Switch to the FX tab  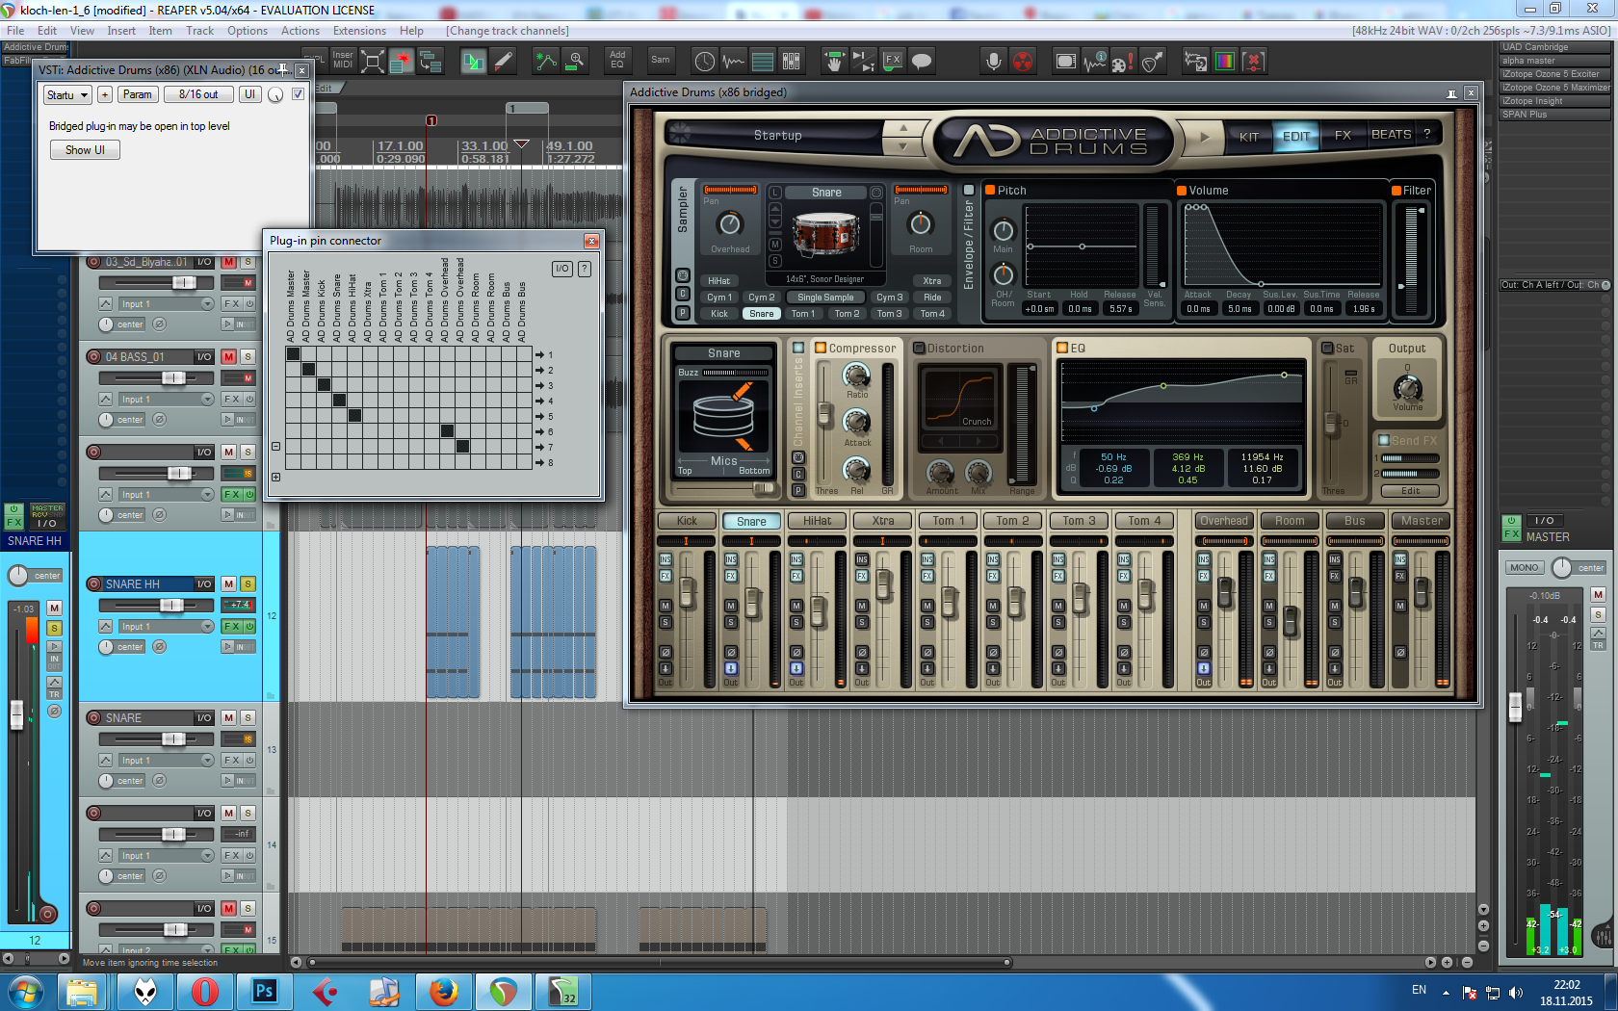click(x=1343, y=136)
